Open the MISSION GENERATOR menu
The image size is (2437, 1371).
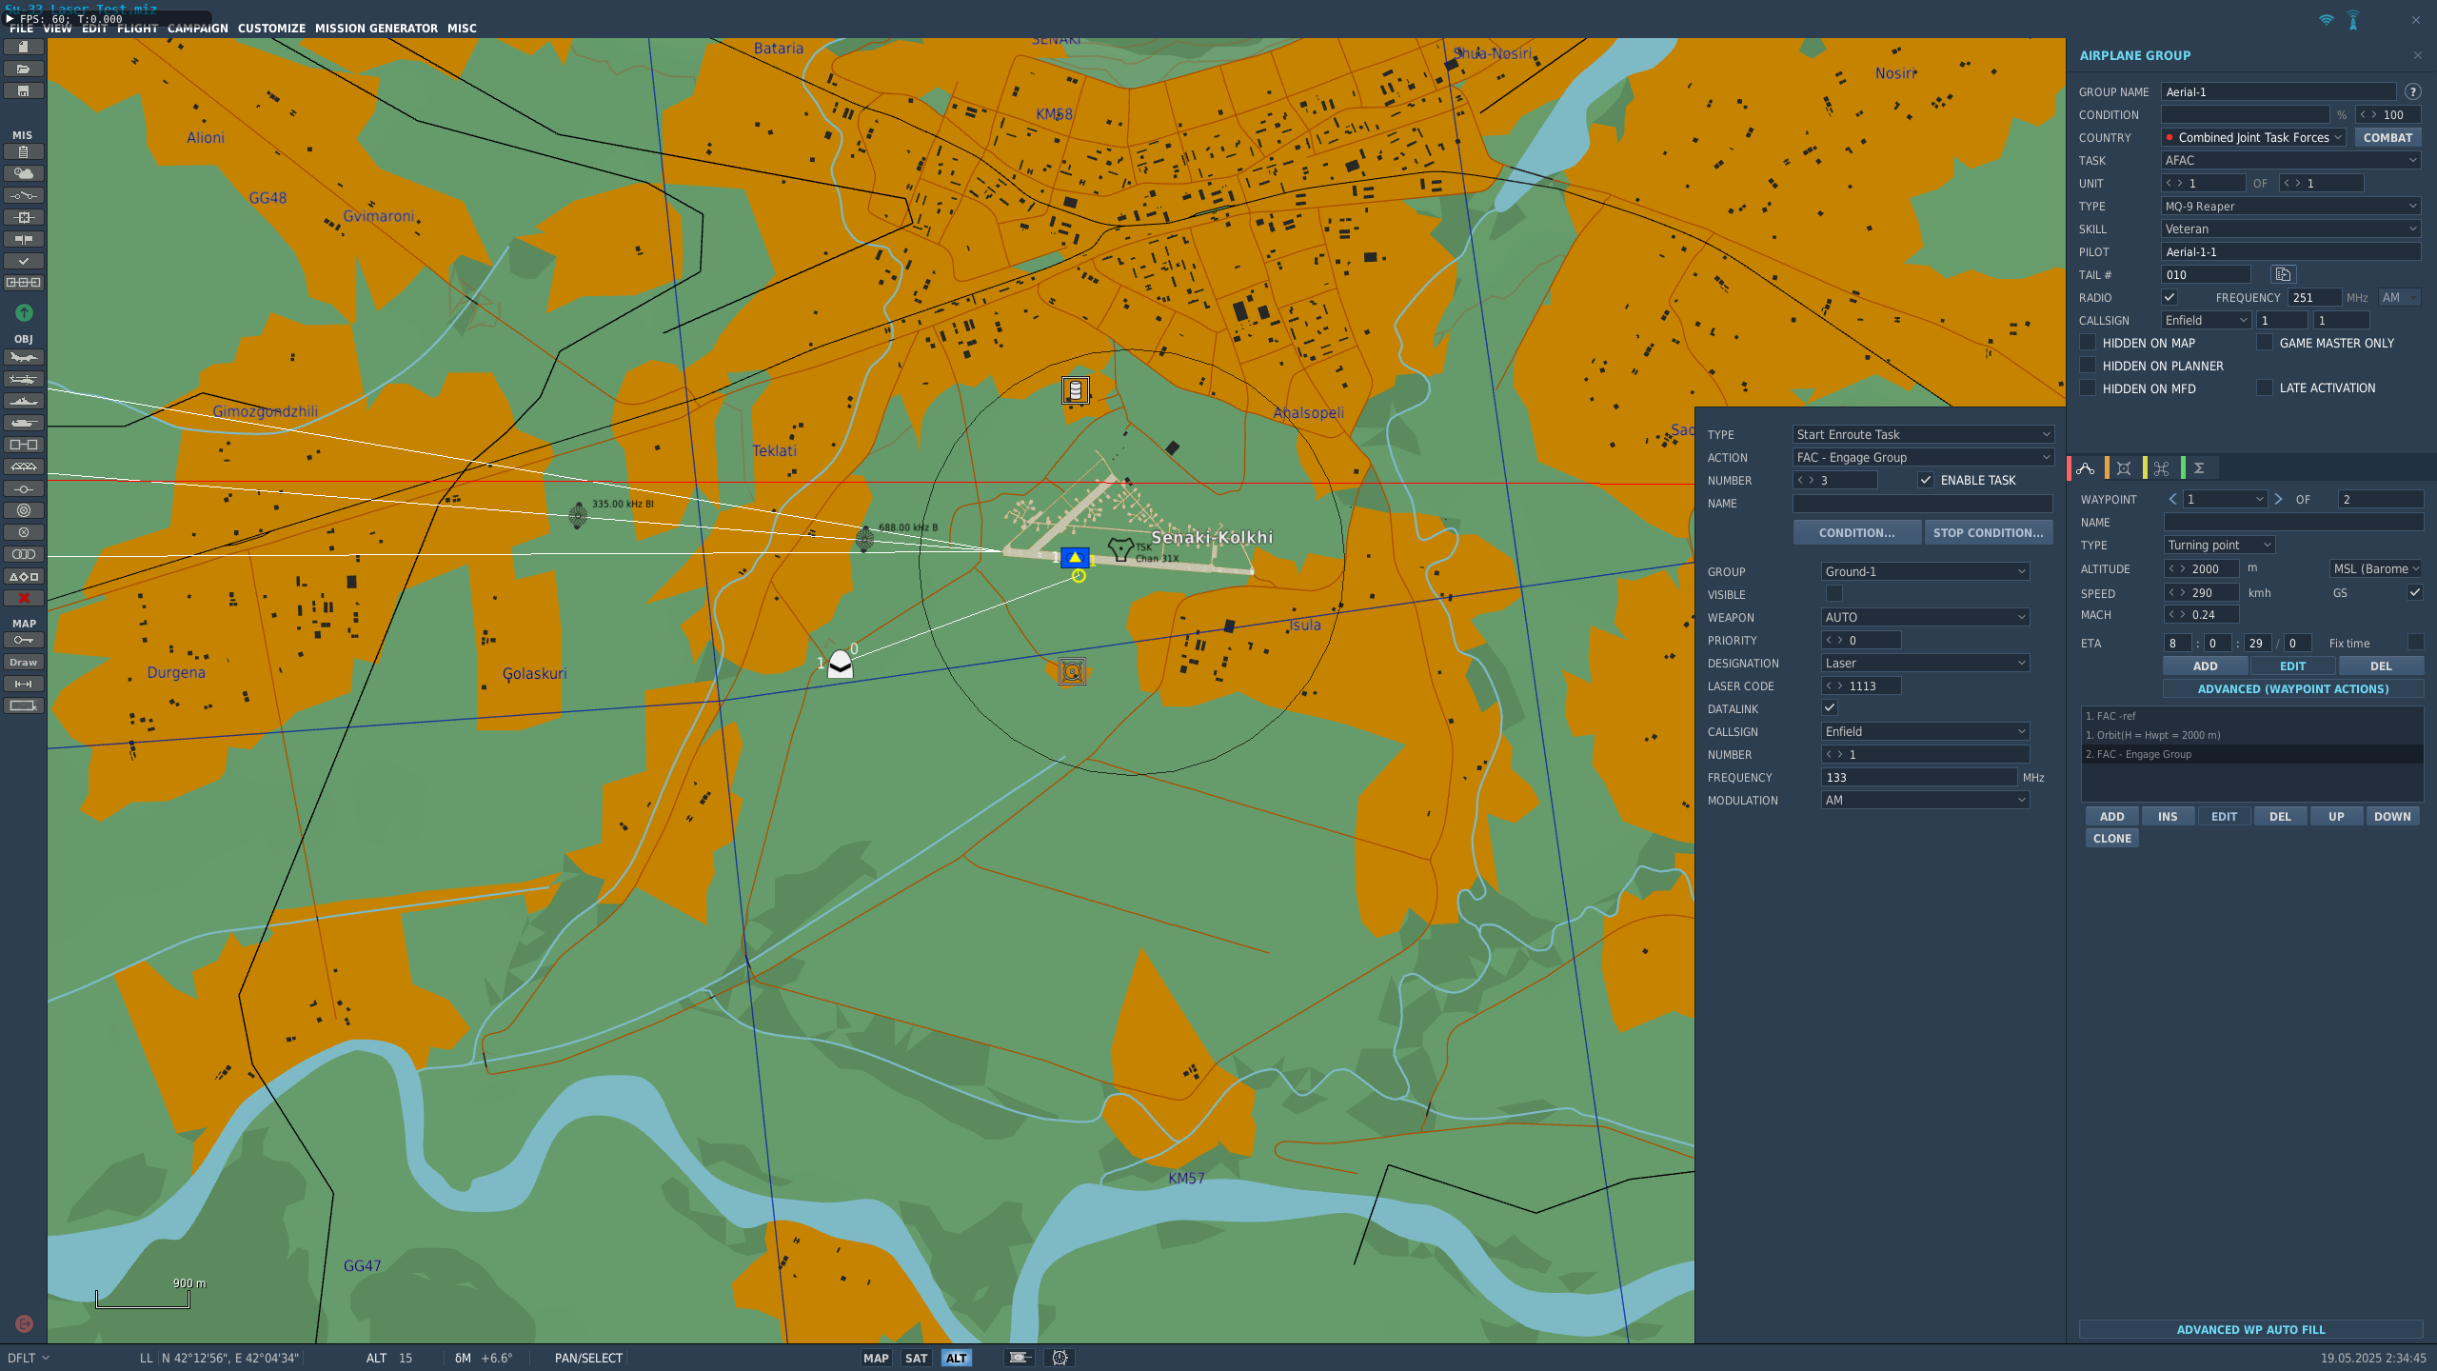(376, 29)
